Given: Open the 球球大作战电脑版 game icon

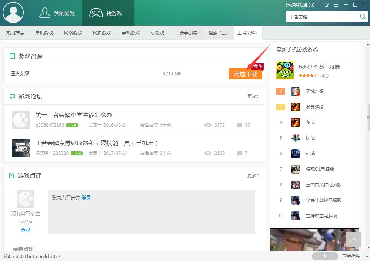Looking at the screenshot, I should click(285, 70).
